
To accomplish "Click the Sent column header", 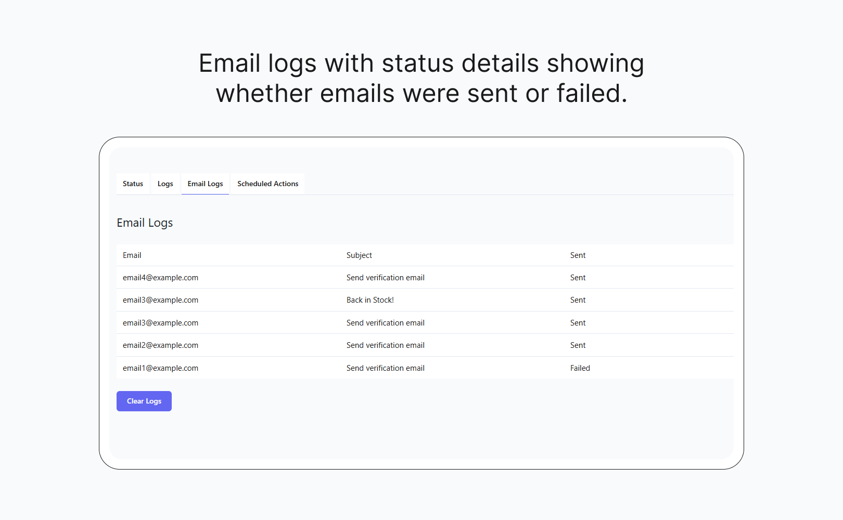I will [x=578, y=255].
